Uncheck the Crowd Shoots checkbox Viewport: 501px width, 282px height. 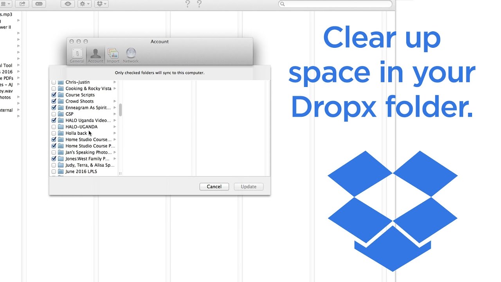point(54,101)
